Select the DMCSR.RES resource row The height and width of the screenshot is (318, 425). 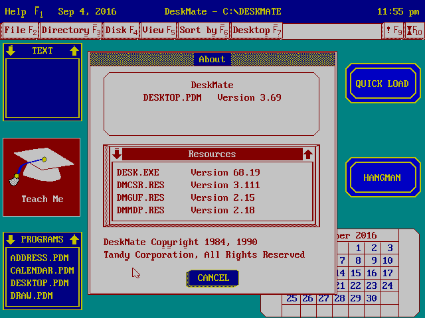click(x=212, y=185)
